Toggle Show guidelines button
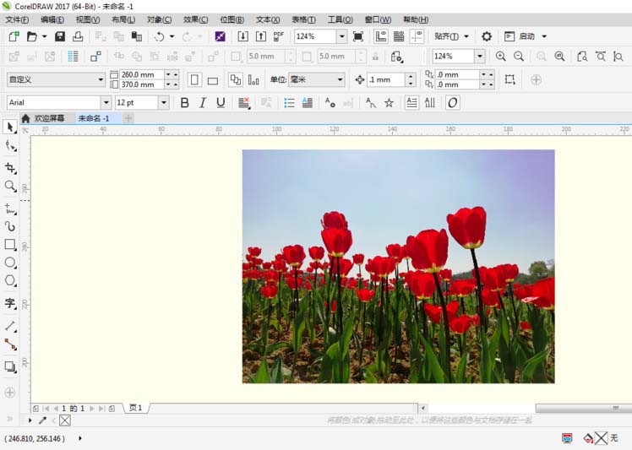This screenshot has height=450, width=632. (417, 36)
